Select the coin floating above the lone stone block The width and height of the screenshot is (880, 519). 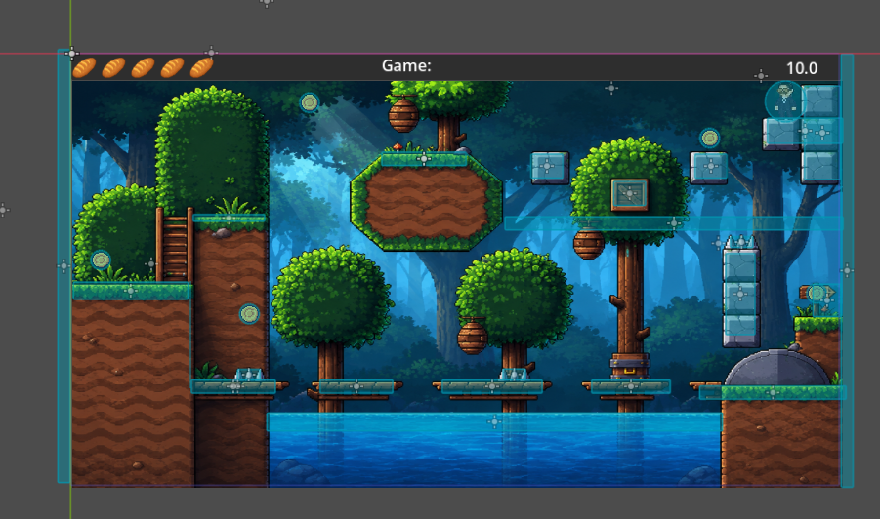pos(709,138)
